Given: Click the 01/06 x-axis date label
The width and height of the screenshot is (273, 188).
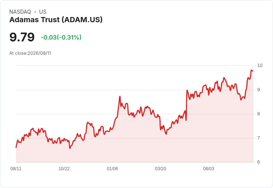Looking at the screenshot, I should coord(112,169).
